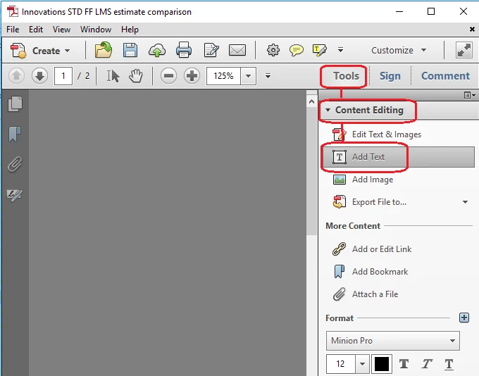Toggle bold text formatting
This screenshot has height=376, width=479.
coord(404,364)
